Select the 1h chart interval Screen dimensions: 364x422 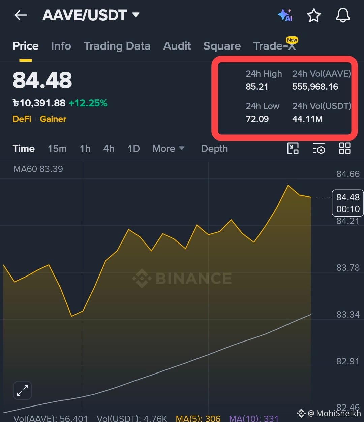85,149
